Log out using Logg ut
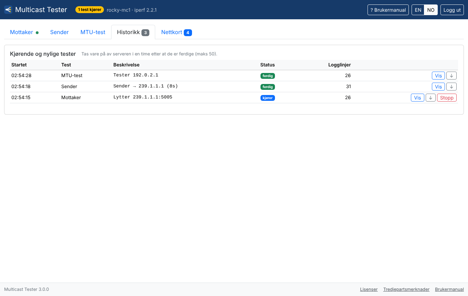The height and width of the screenshot is (296, 468). pos(452,10)
